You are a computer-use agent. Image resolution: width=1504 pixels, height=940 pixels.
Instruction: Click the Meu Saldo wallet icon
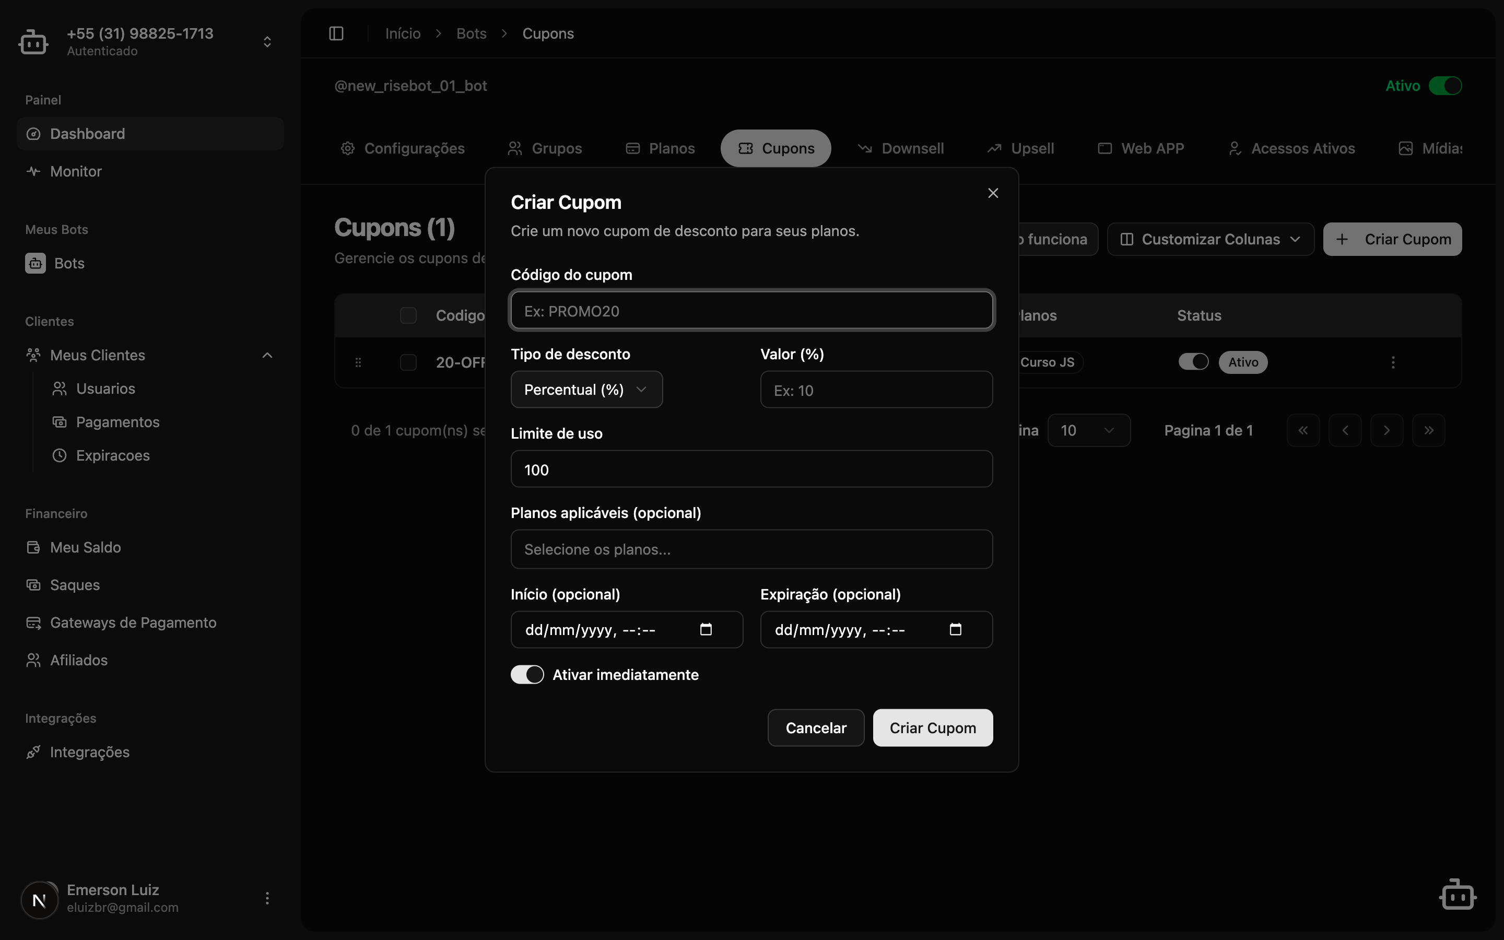[x=33, y=547]
